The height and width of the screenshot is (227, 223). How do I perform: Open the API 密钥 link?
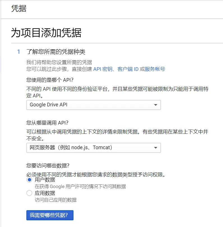point(103,69)
